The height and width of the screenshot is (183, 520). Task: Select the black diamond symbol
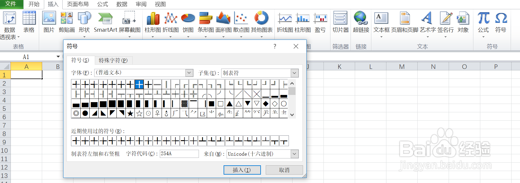[x=265, y=104]
